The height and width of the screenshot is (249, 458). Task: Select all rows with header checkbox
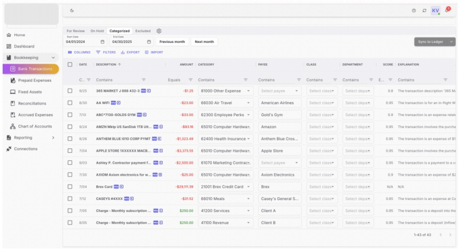(70, 64)
